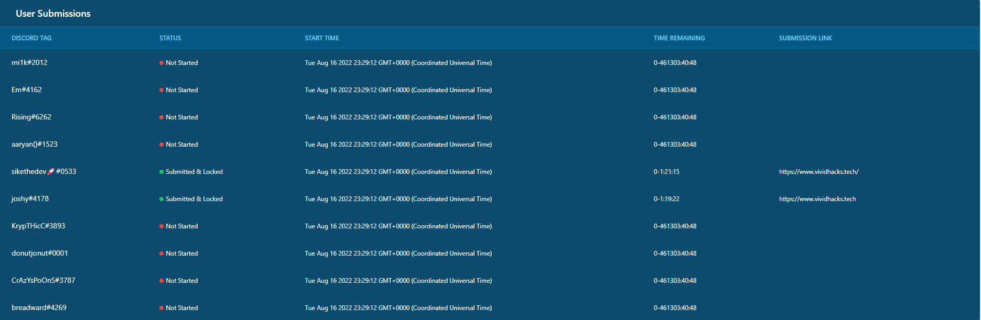Click Not Started status for Em#4162
The height and width of the screenshot is (320, 981).
pos(179,90)
